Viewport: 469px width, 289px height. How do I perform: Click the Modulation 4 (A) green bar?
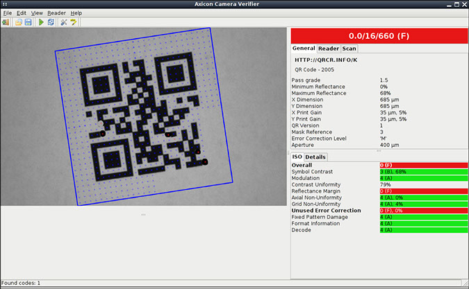pos(424,178)
